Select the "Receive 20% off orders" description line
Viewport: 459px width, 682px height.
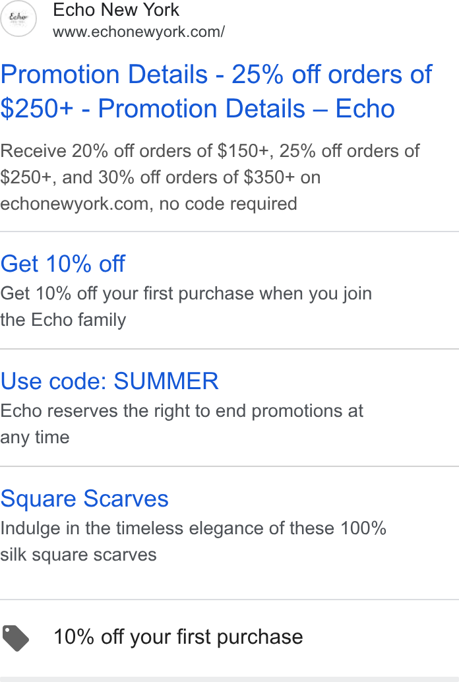[x=210, y=151]
